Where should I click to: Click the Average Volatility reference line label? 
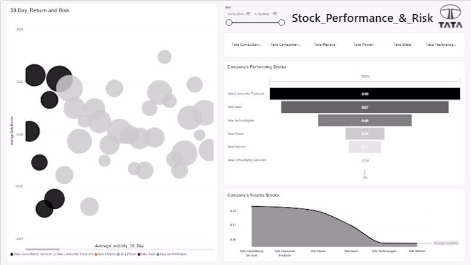[446, 243]
